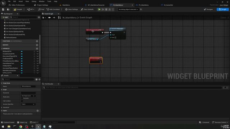Open the Asset menu
Screen dimensions: 230x129
(20, 1)
